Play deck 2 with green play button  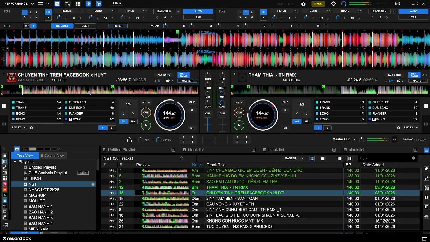[x=239, y=125]
